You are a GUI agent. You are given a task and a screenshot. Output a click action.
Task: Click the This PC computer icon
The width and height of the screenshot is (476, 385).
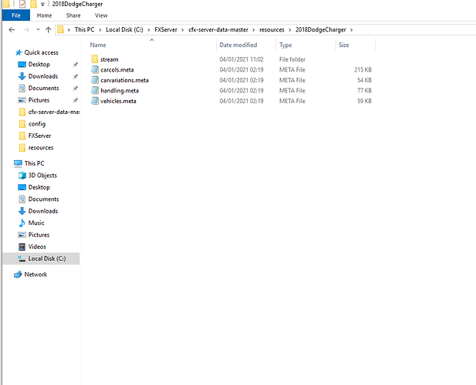click(x=19, y=163)
